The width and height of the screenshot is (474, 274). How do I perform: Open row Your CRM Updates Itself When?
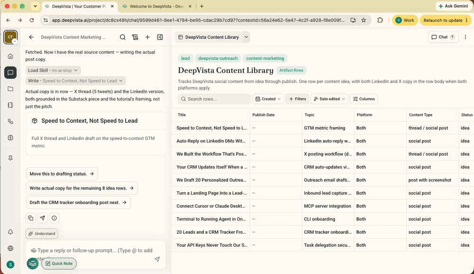click(x=211, y=167)
